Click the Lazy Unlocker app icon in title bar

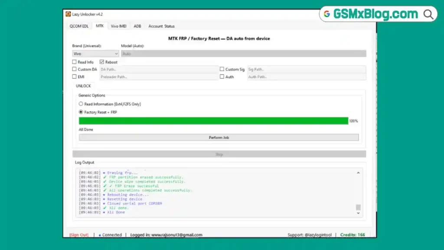tap(68, 14)
